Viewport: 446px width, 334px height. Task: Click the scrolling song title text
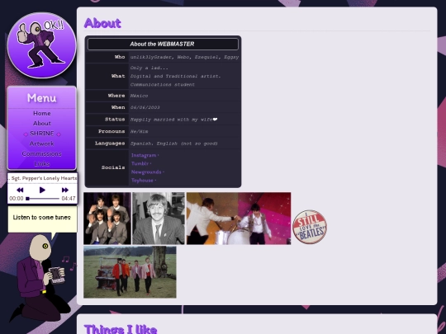pyautogui.click(x=42, y=178)
